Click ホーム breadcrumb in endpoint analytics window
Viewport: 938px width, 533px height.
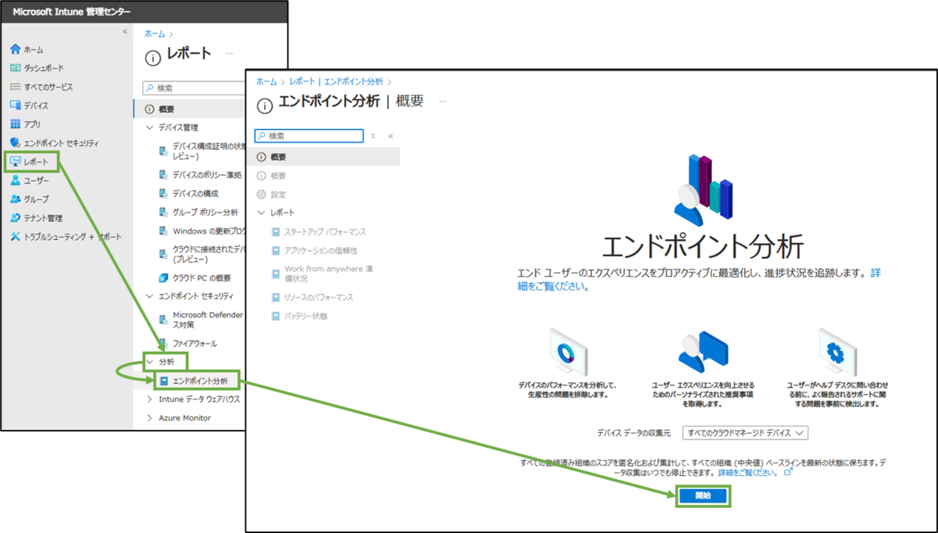tap(266, 81)
